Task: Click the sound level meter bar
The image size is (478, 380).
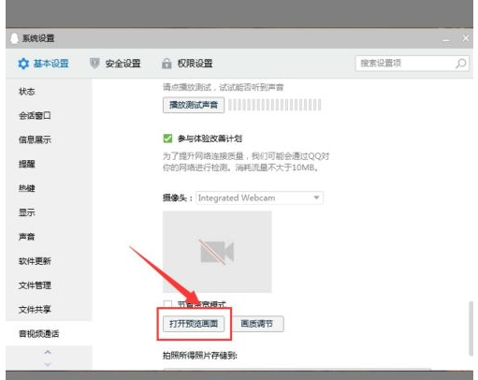Action: point(275,105)
